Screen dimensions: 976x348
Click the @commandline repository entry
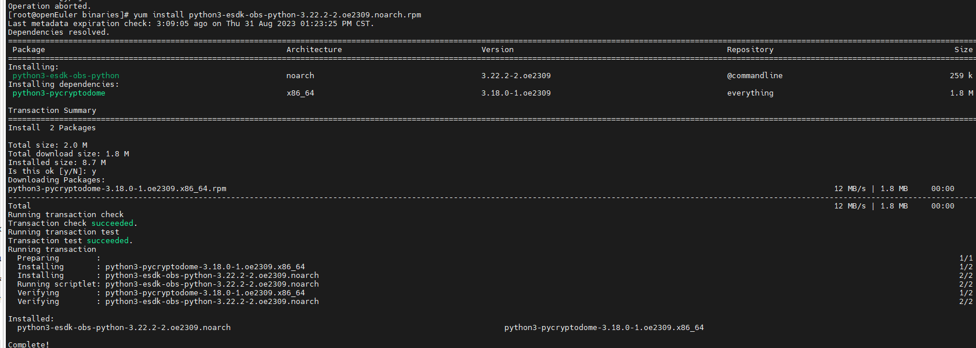click(754, 76)
